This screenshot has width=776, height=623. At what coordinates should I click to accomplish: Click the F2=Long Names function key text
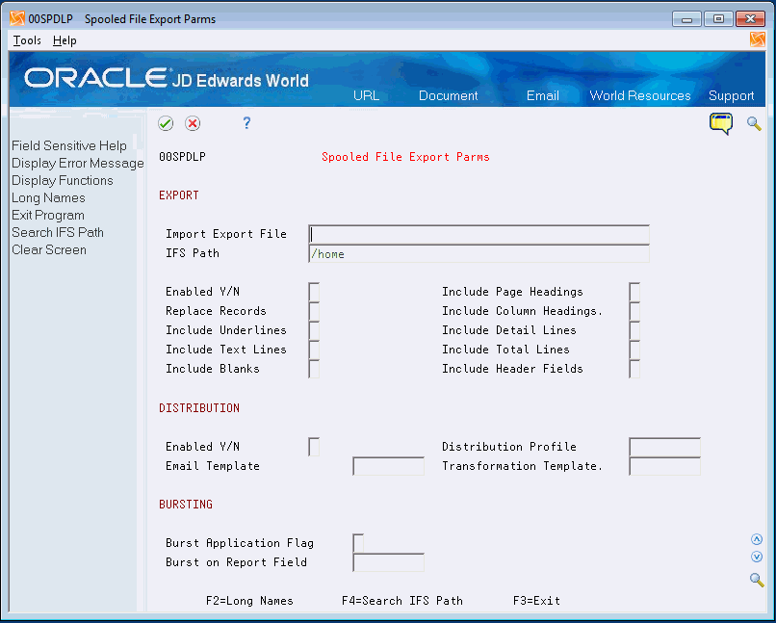pyautogui.click(x=249, y=601)
